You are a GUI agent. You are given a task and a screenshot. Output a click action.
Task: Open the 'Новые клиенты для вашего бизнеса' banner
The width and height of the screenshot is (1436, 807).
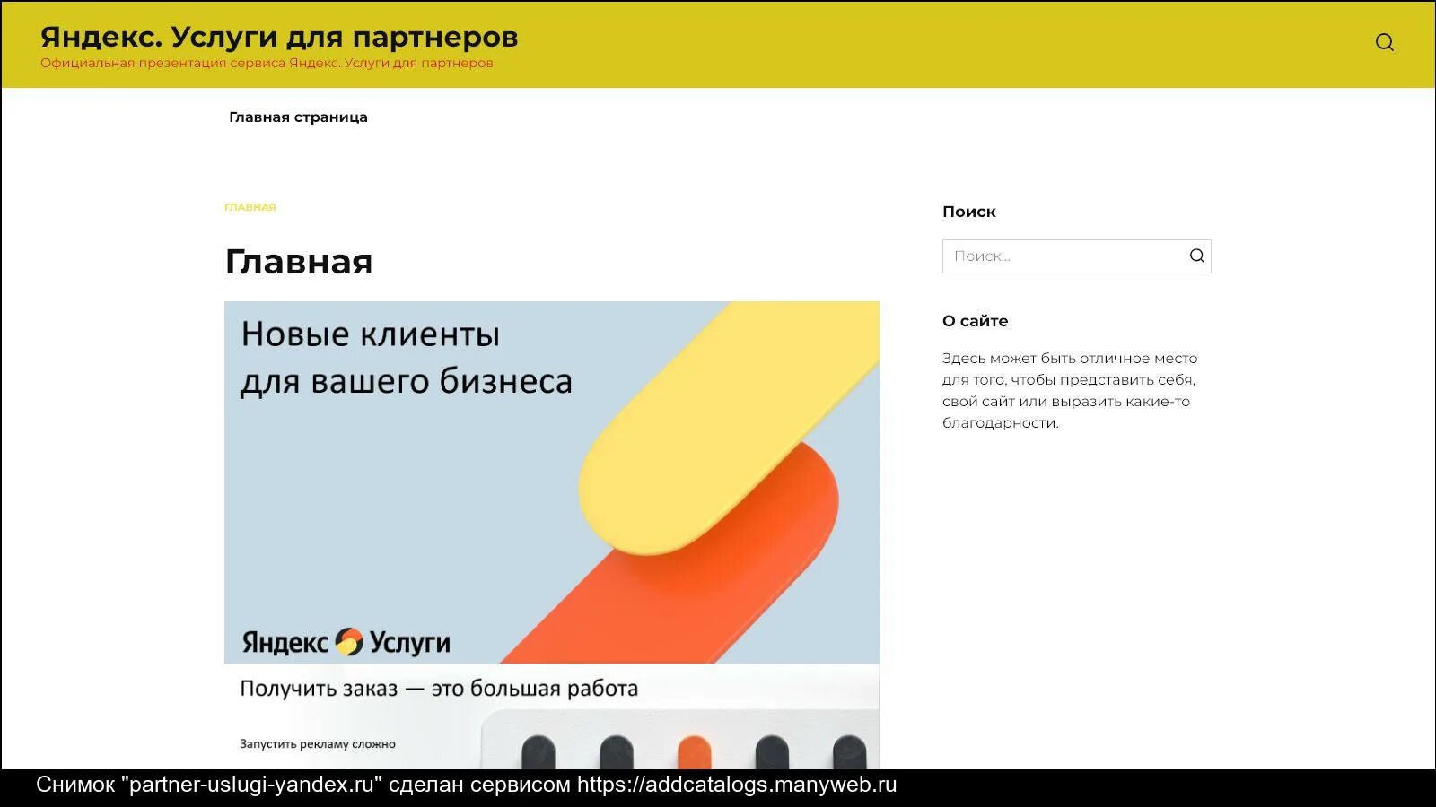(x=552, y=482)
